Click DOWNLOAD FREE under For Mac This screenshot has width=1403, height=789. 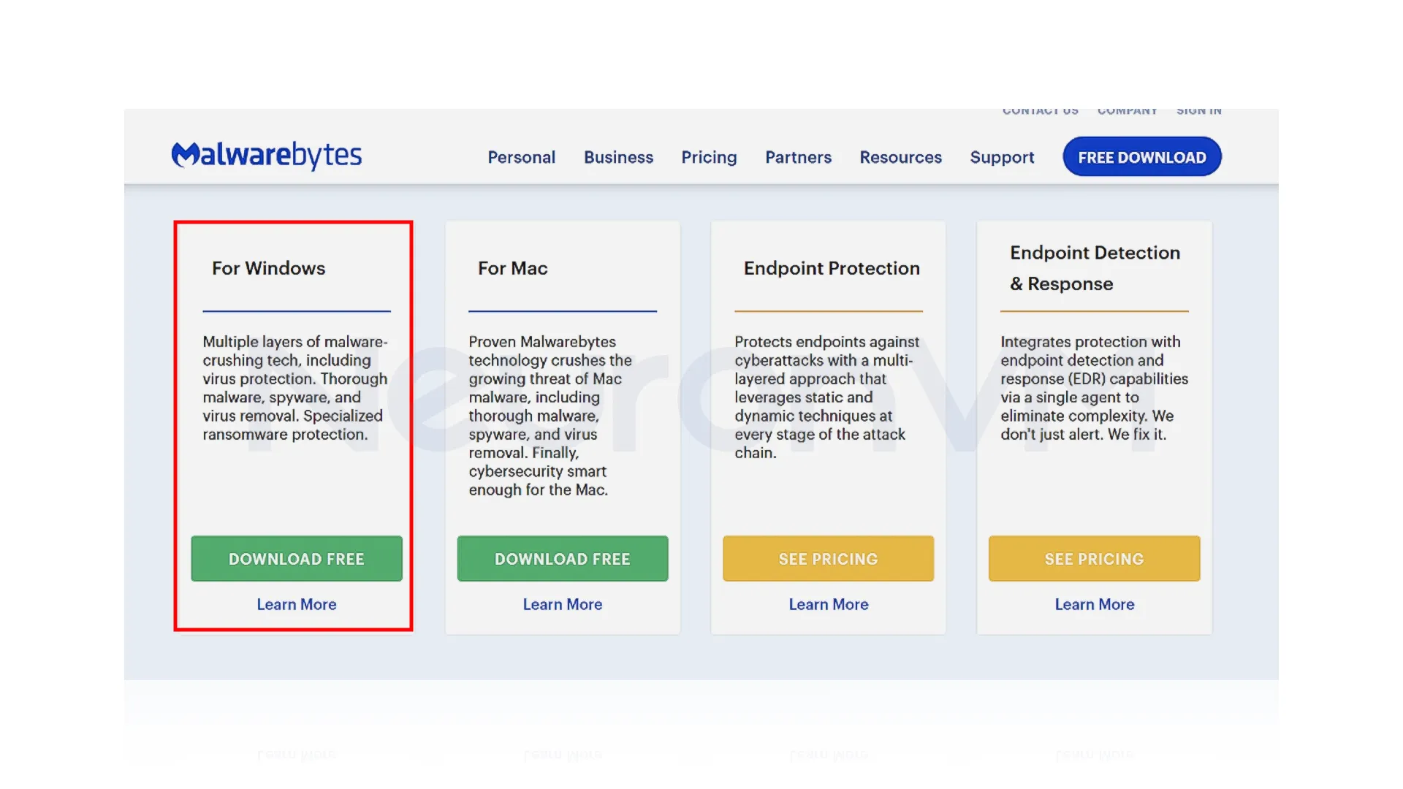pos(563,559)
